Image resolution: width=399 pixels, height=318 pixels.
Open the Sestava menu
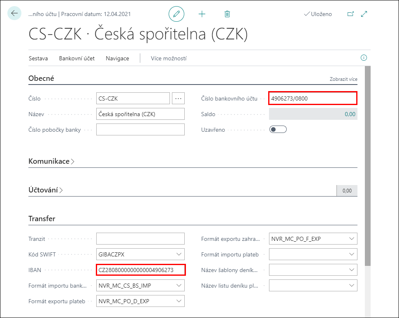pos(38,58)
